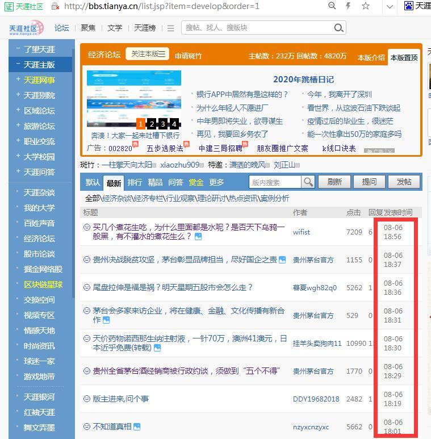Click the site certificate badge icon

tap(9, 6)
